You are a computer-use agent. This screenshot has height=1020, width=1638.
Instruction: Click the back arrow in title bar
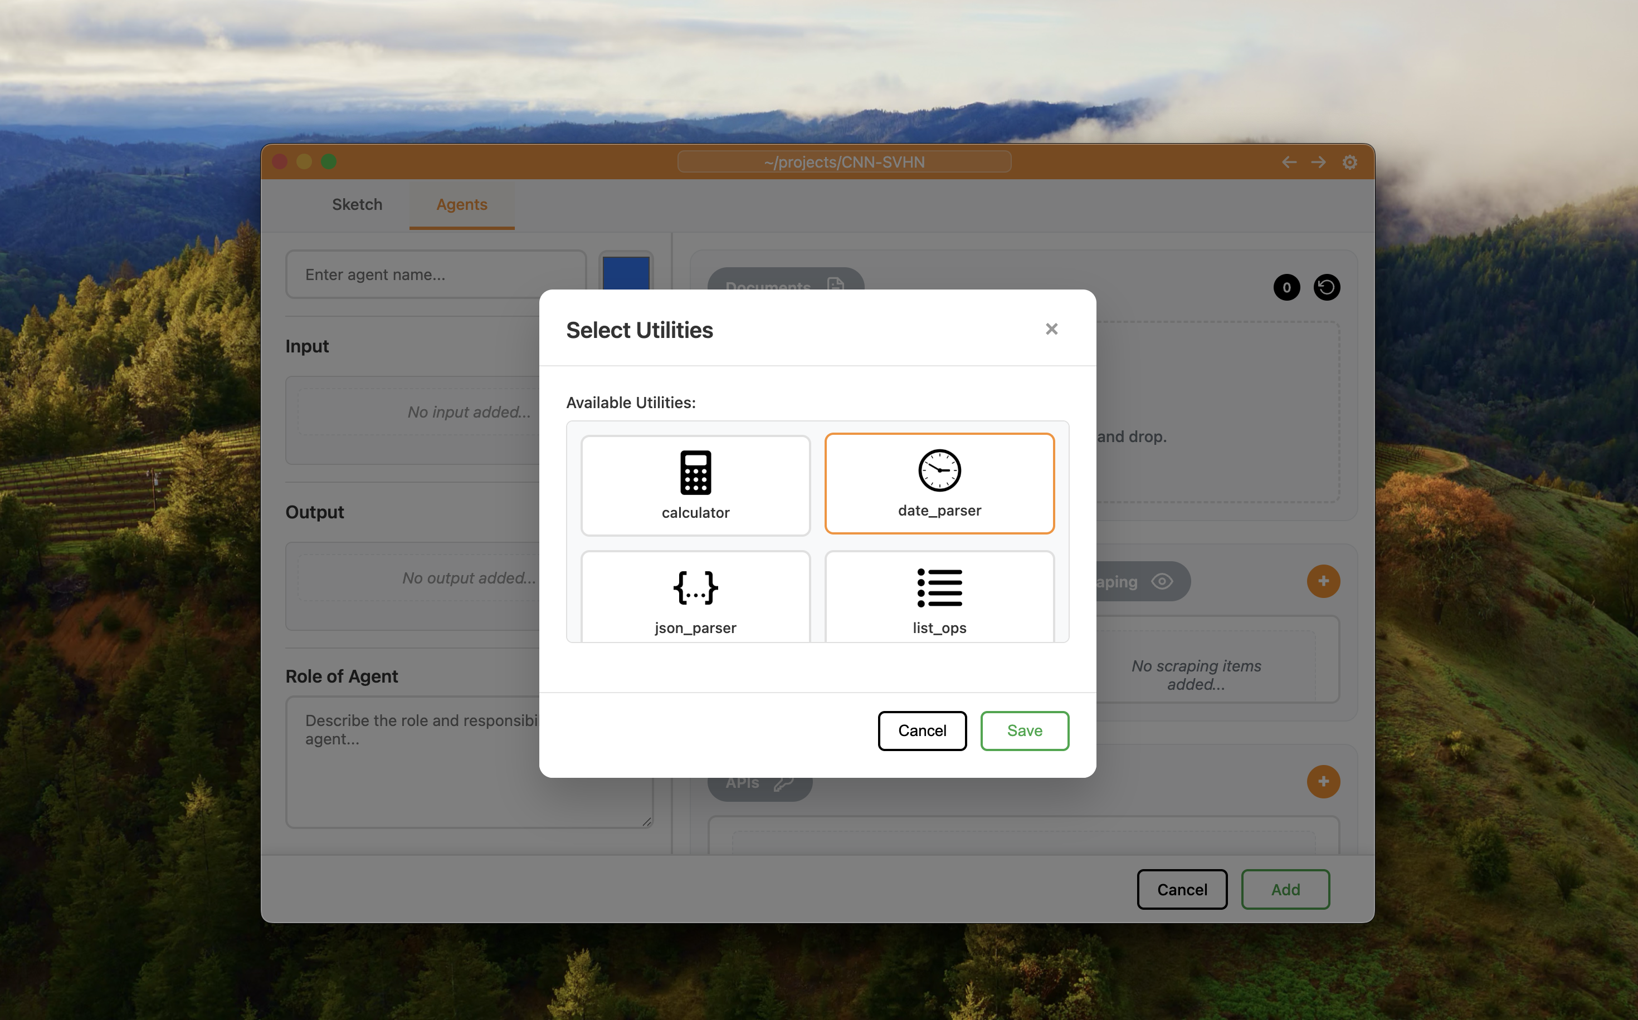(x=1289, y=162)
